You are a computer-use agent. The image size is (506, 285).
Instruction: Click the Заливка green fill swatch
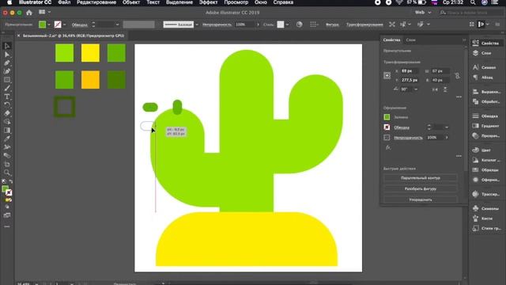[387, 117]
